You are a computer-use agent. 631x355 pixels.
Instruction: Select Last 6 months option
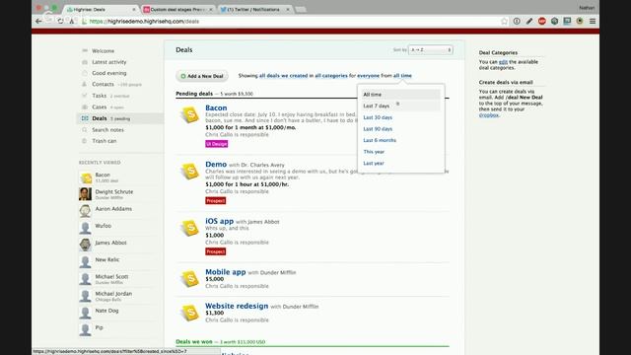[x=380, y=140]
